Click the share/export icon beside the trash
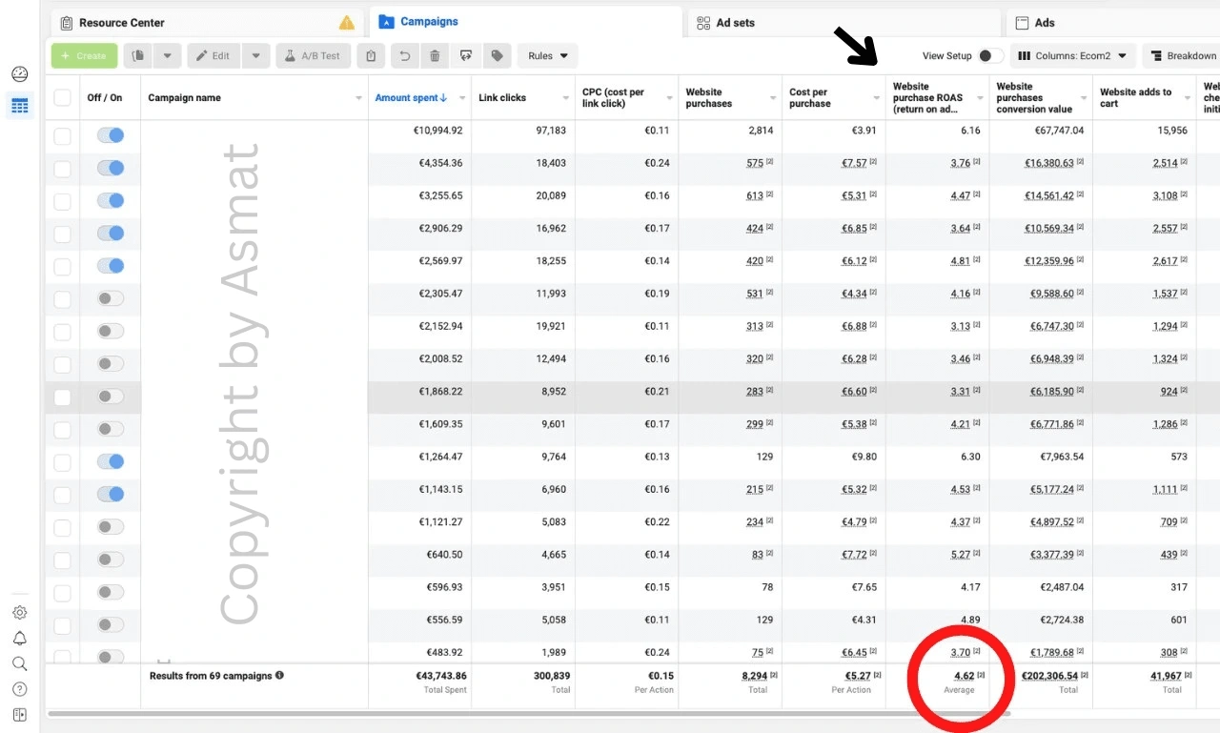The width and height of the screenshot is (1220, 733). tap(465, 56)
